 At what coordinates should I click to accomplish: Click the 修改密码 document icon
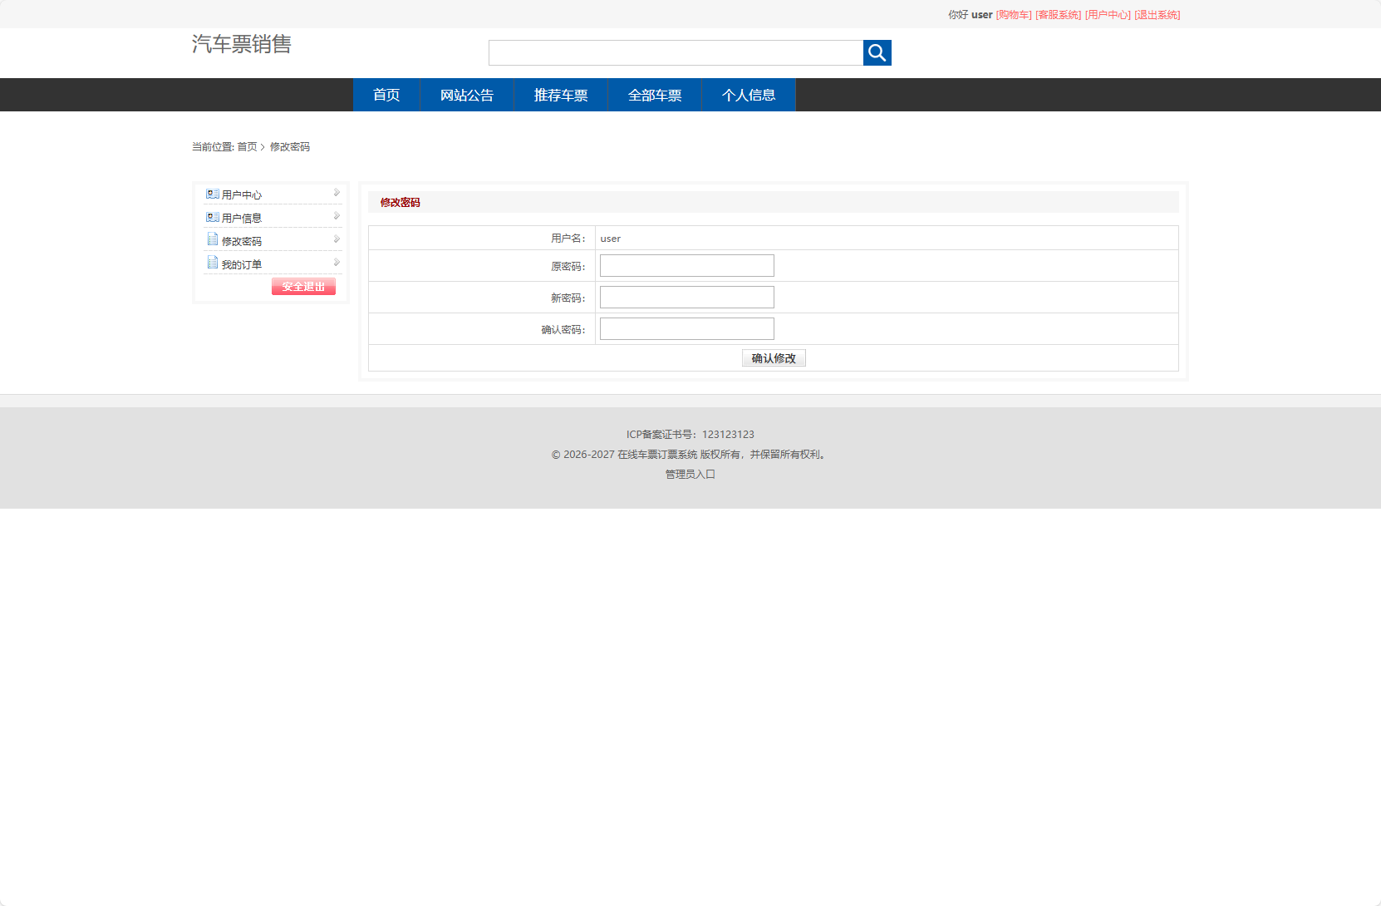[213, 240]
